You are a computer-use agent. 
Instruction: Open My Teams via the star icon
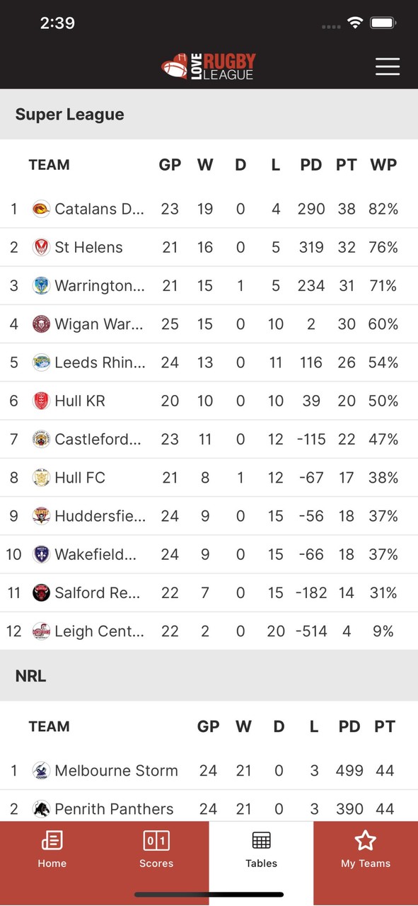coord(365,841)
